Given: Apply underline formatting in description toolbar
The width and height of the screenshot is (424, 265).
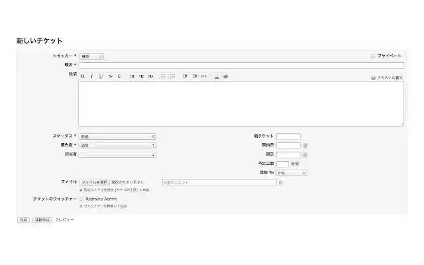Looking at the screenshot, I should point(101,77).
